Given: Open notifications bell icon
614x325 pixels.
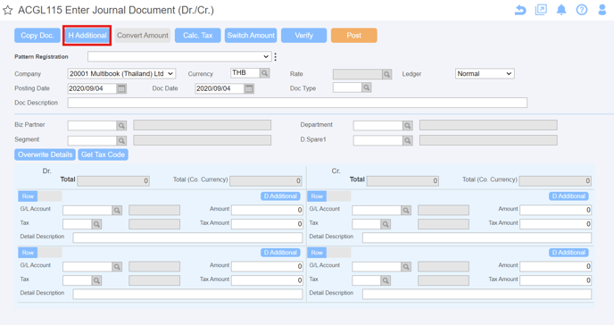Looking at the screenshot, I should 561,10.
